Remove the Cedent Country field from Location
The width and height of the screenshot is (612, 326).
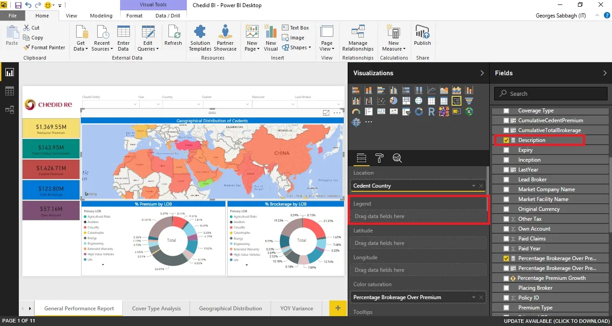pos(481,186)
